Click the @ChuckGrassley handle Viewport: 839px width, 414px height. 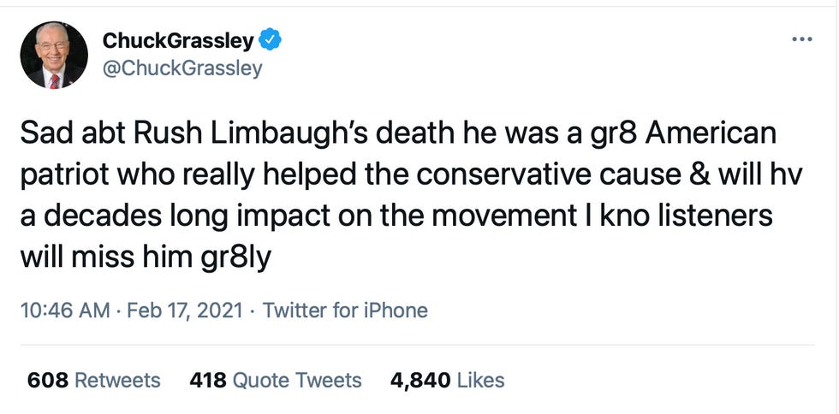(181, 68)
